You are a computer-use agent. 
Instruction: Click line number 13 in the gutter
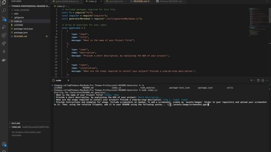(x=56, y=46)
